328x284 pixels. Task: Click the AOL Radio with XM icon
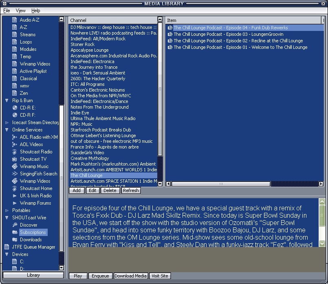coord(14,137)
